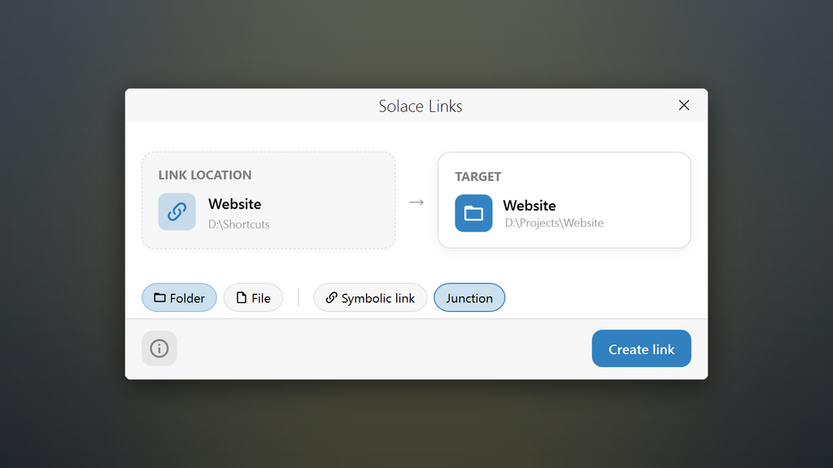The width and height of the screenshot is (833, 468).
Task: Click the Website name under Target
Action: 530,206
